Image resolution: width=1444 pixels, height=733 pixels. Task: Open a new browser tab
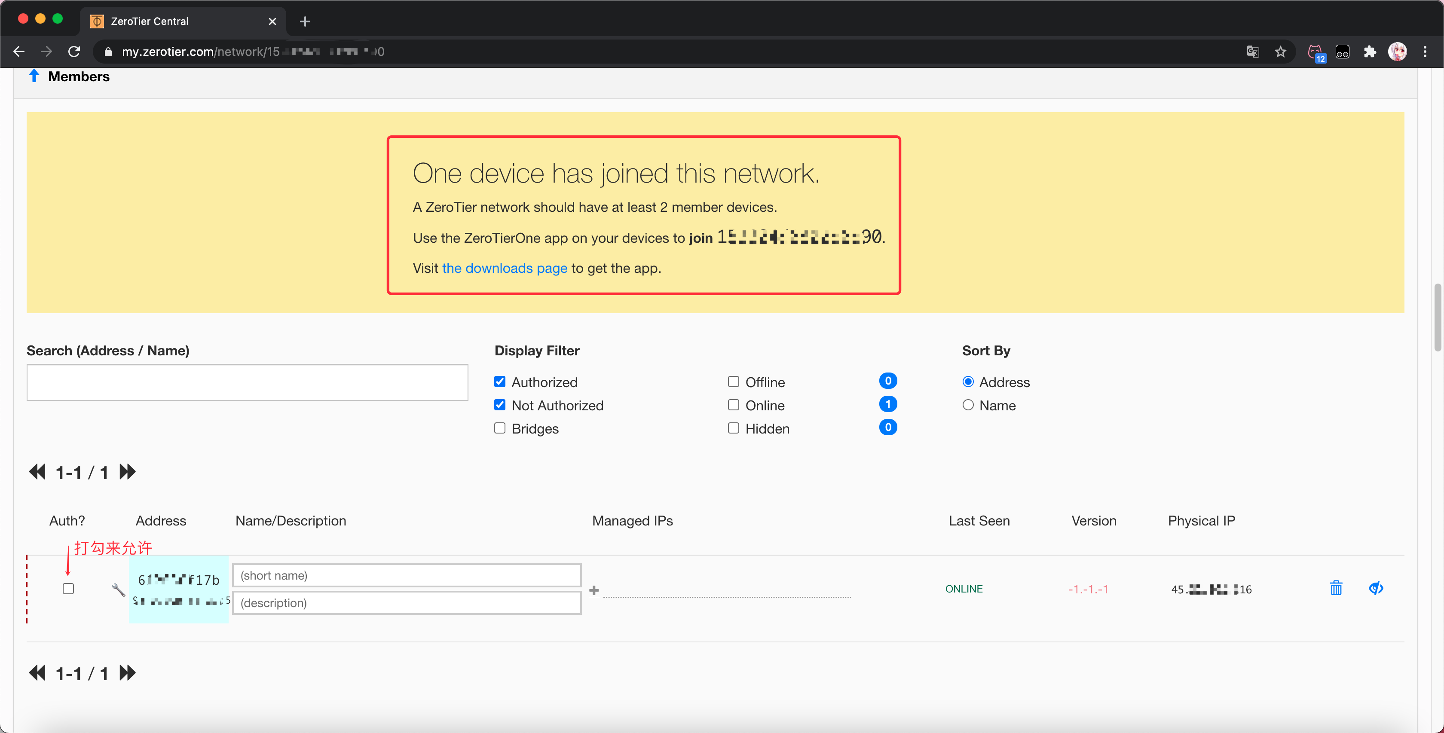point(304,21)
